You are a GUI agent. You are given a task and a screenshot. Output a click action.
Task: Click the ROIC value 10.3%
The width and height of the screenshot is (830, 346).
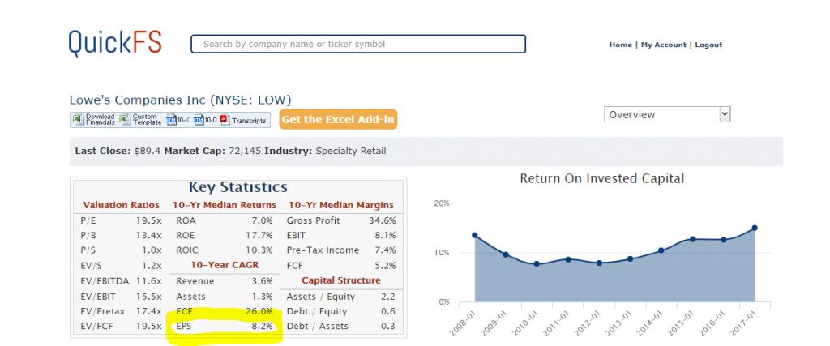click(259, 250)
